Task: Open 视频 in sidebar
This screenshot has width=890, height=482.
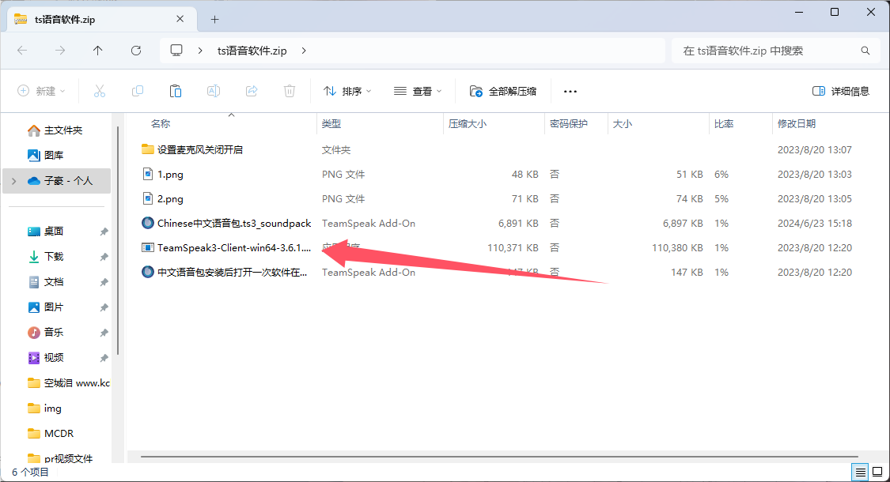Action: (45, 358)
